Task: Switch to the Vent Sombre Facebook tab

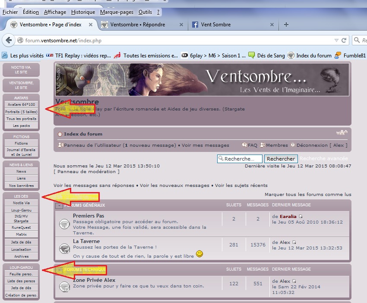Action: pos(216,25)
